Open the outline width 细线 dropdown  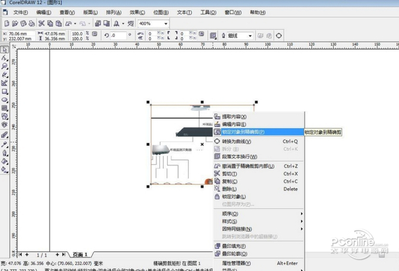[250, 36]
